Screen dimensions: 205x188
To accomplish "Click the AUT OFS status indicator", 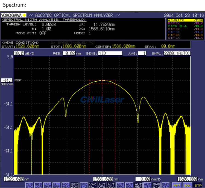I will [102, 185].
